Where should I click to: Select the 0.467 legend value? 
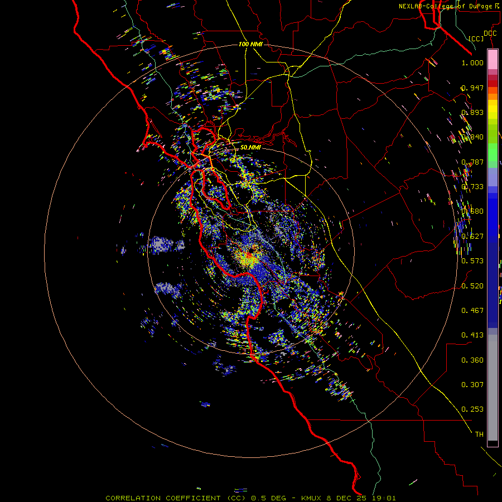pos(472,311)
